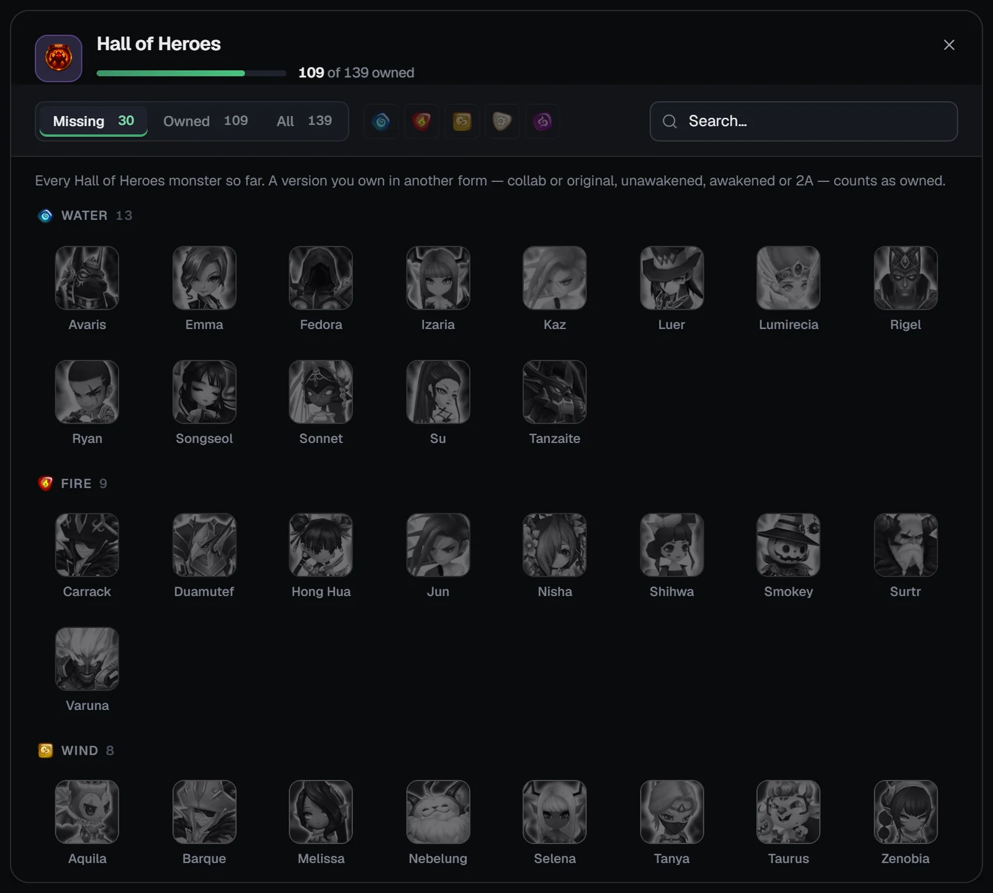The height and width of the screenshot is (893, 993).
Task: Choose the Surtr monster thumbnail
Action: [x=905, y=545]
